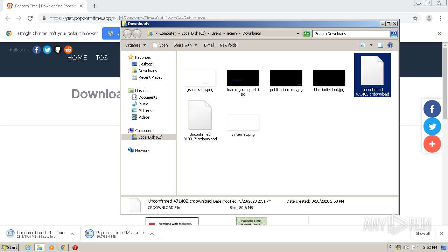This screenshot has height=252, width=448.
Task: Change view with the views icon
Action: pyautogui.click(x=363, y=45)
